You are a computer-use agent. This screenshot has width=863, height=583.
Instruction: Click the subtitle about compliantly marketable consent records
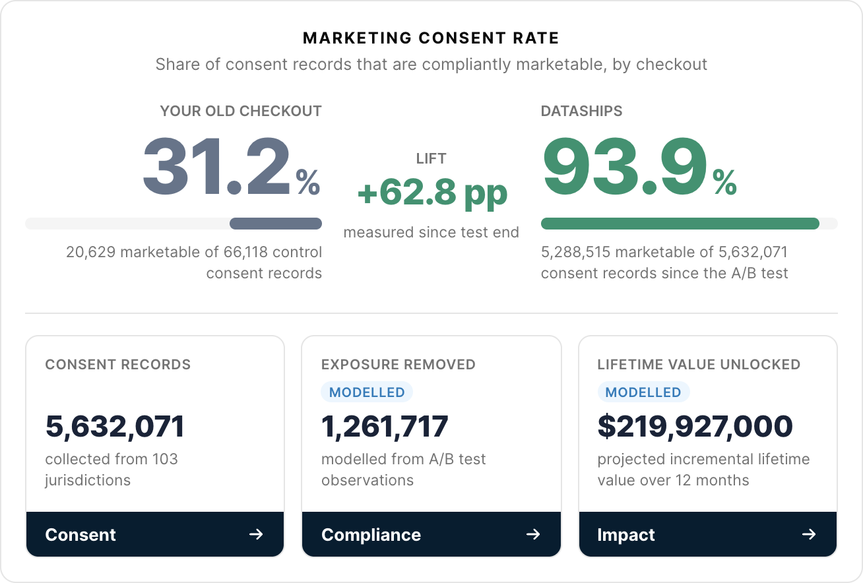431,65
